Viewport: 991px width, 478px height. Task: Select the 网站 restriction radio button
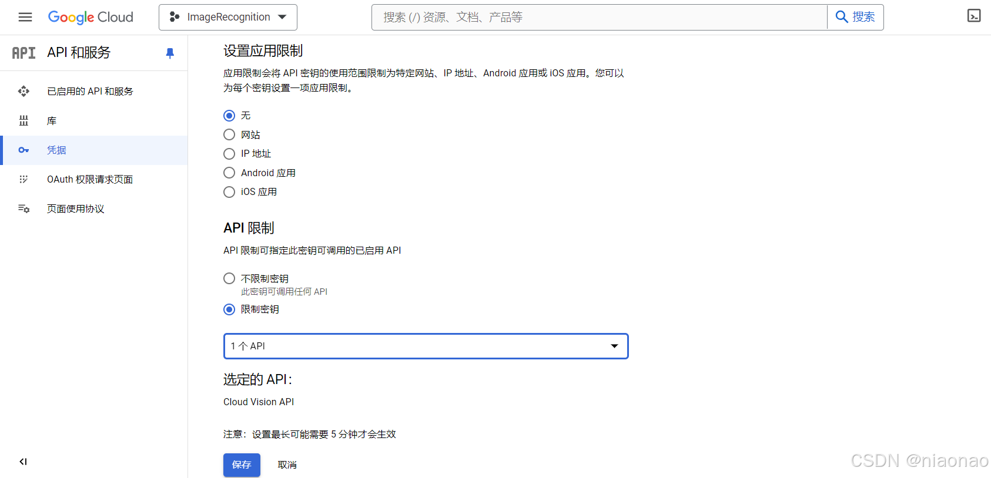pos(229,134)
